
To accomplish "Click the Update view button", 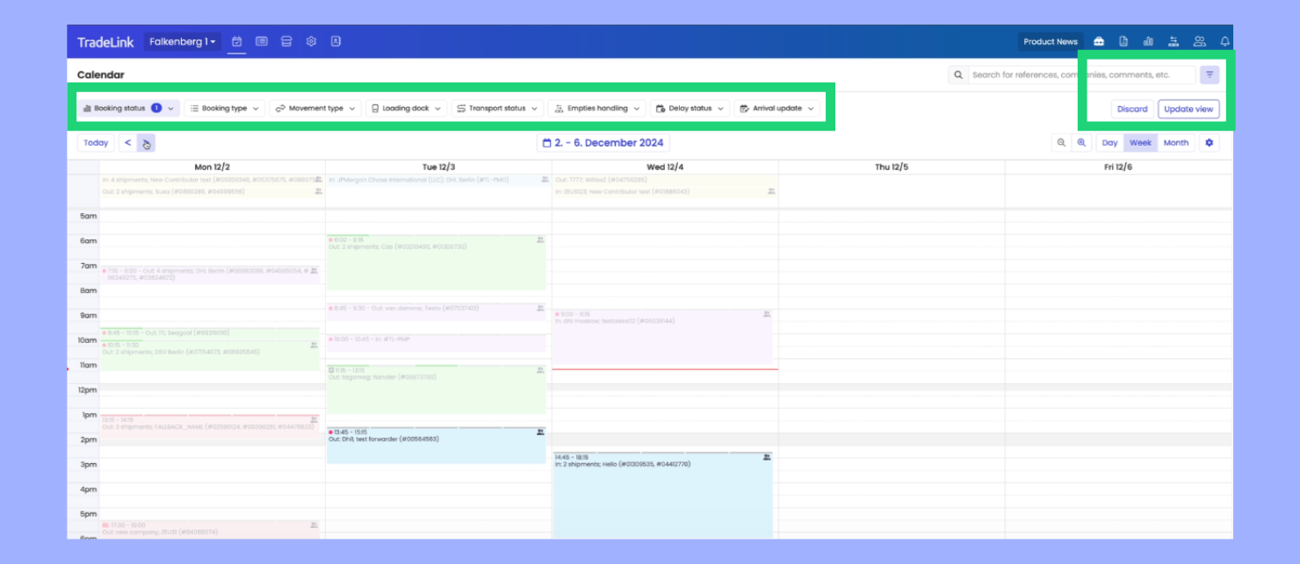I will pyautogui.click(x=1188, y=109).
